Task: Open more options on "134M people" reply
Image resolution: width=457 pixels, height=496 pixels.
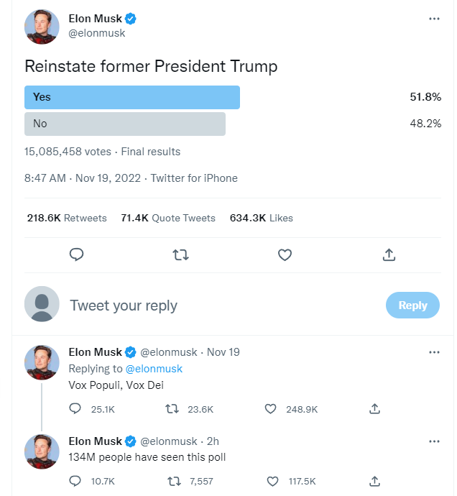Action: pyautogui.click(x=434, y=441)
